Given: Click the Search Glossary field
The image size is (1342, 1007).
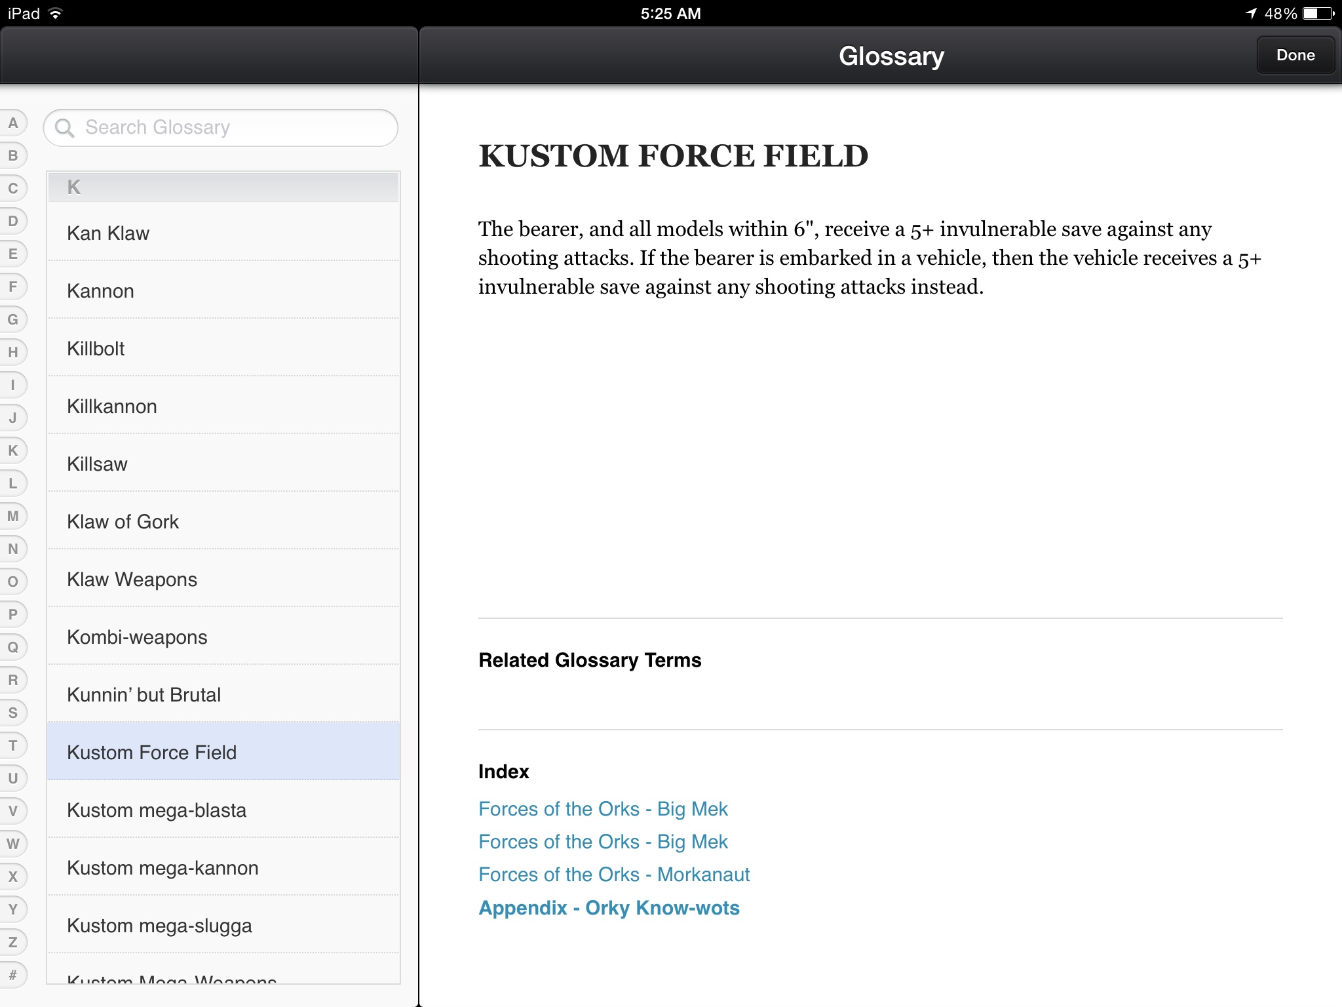Looking at the screenshot, I should click(221, 127).
